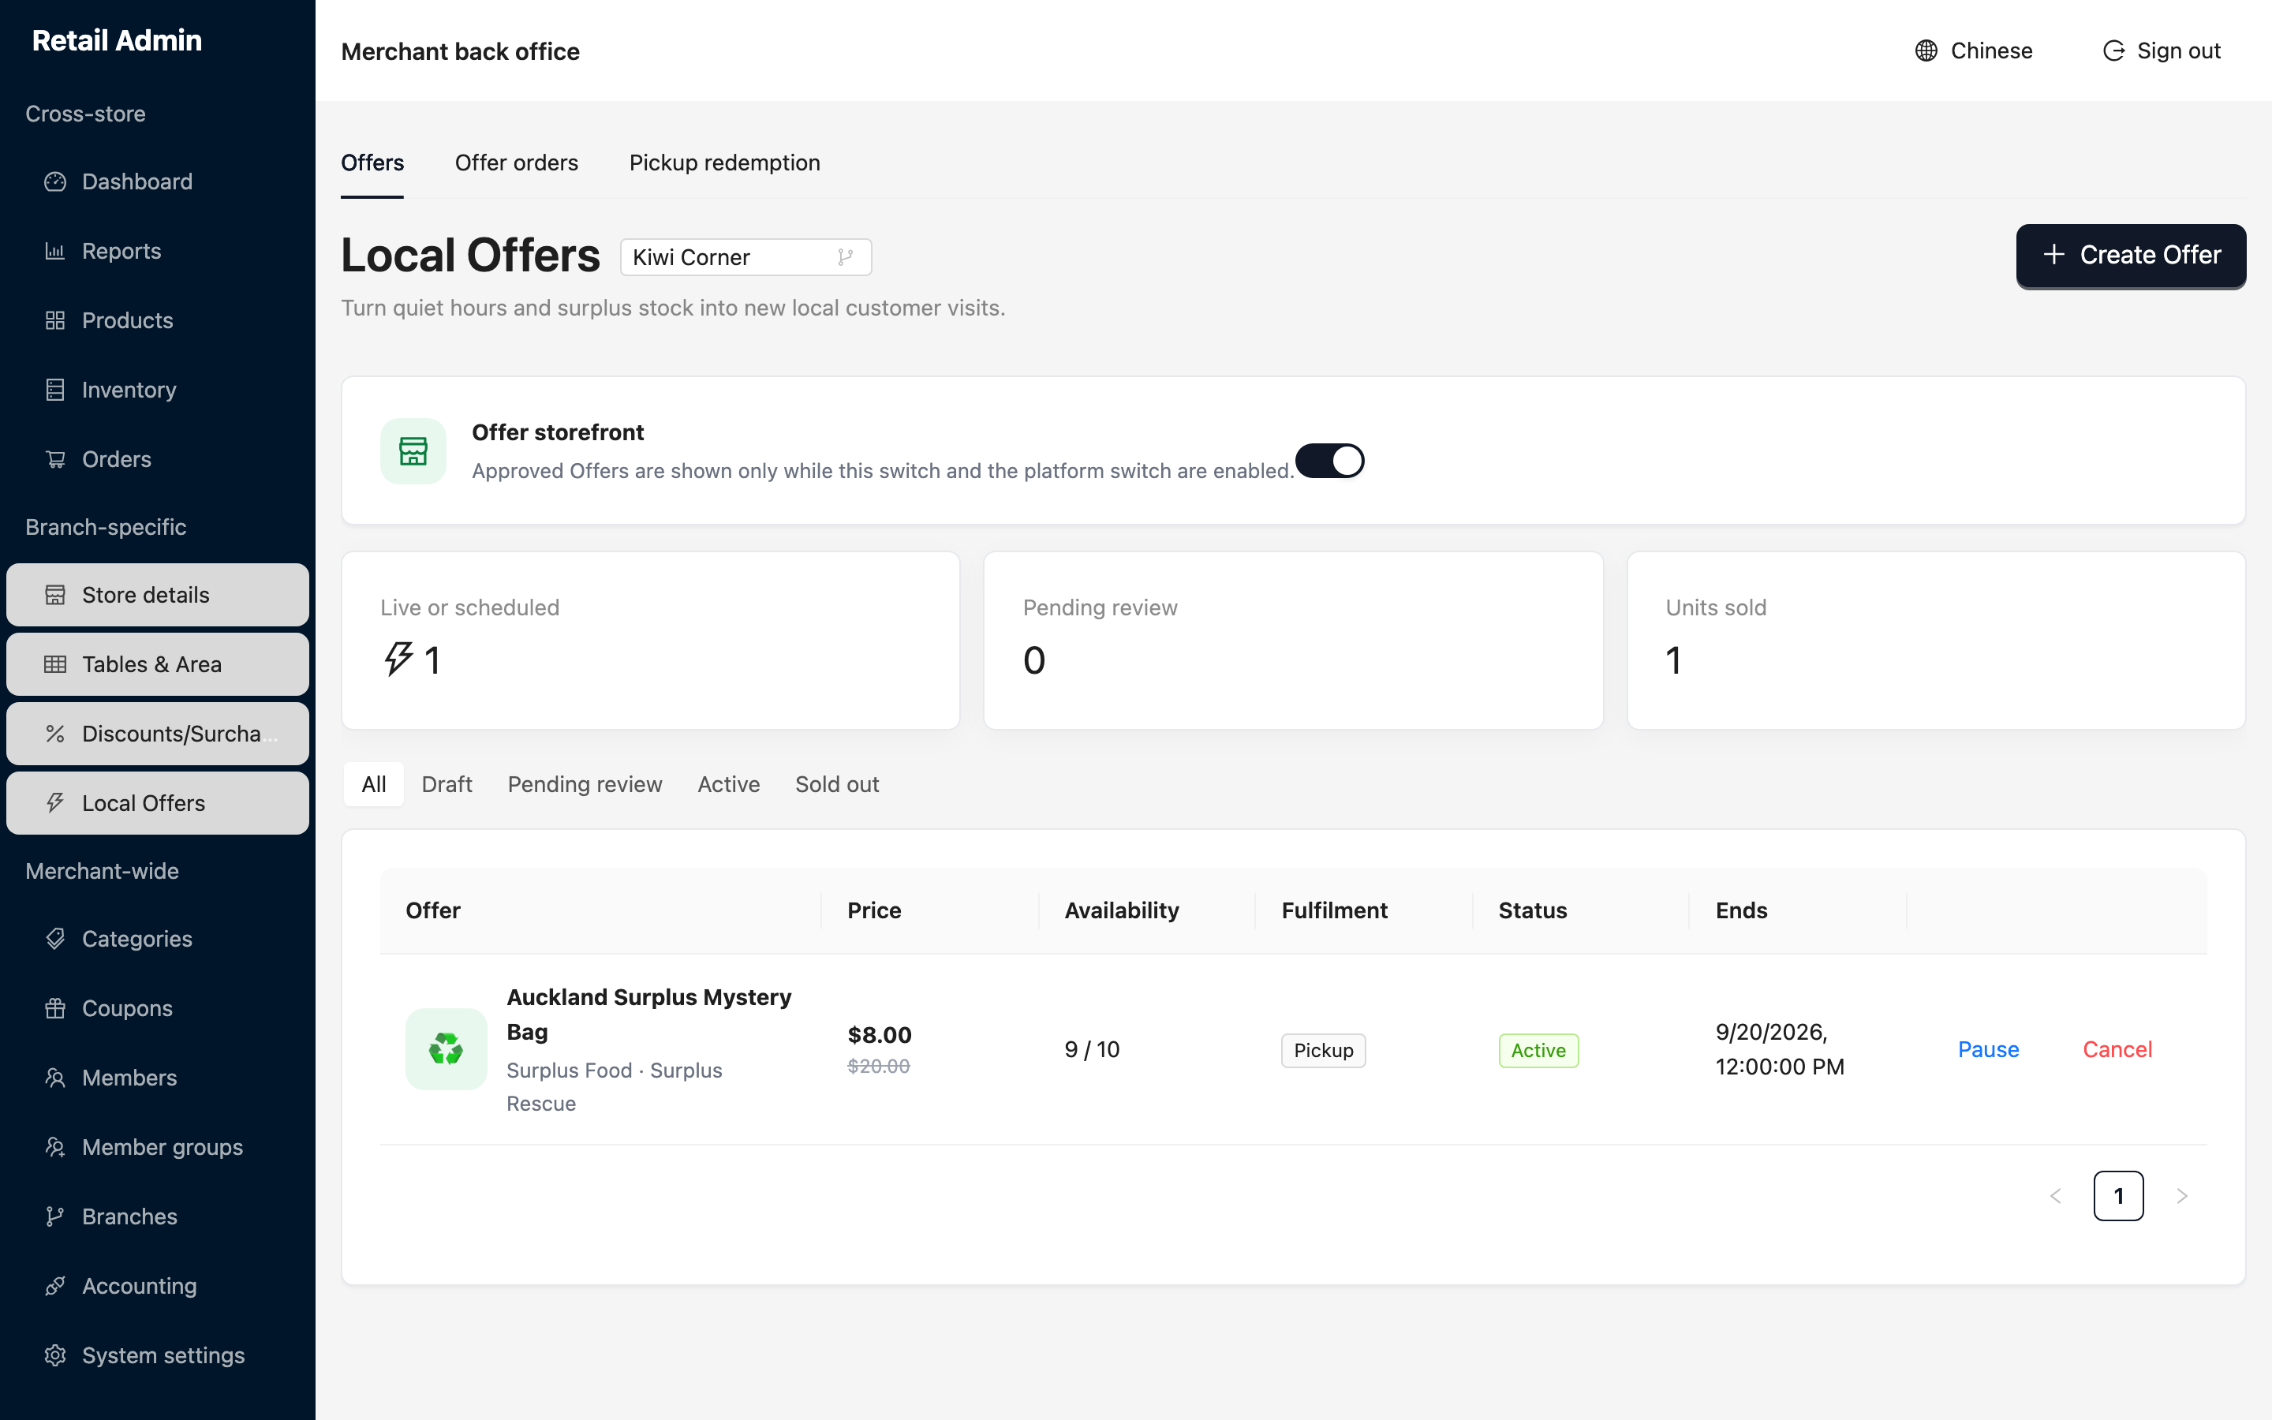Click the 9 / 10 availability value
The image size is (2272, 1420).
[x=1092, y=1049]
